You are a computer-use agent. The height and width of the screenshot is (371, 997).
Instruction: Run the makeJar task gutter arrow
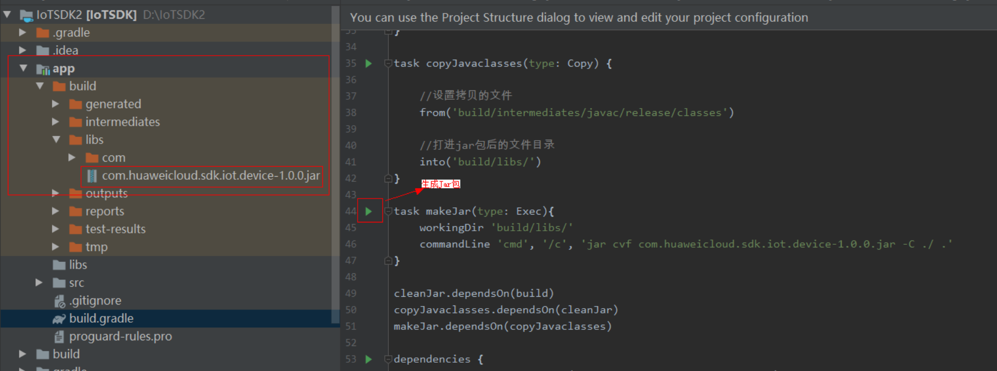tap(369, 211)
